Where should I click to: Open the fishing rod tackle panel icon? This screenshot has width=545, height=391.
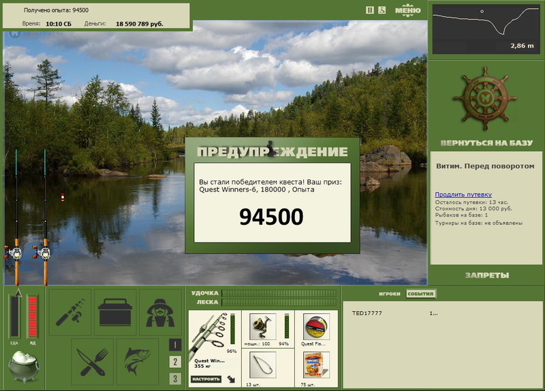point(70,312)
